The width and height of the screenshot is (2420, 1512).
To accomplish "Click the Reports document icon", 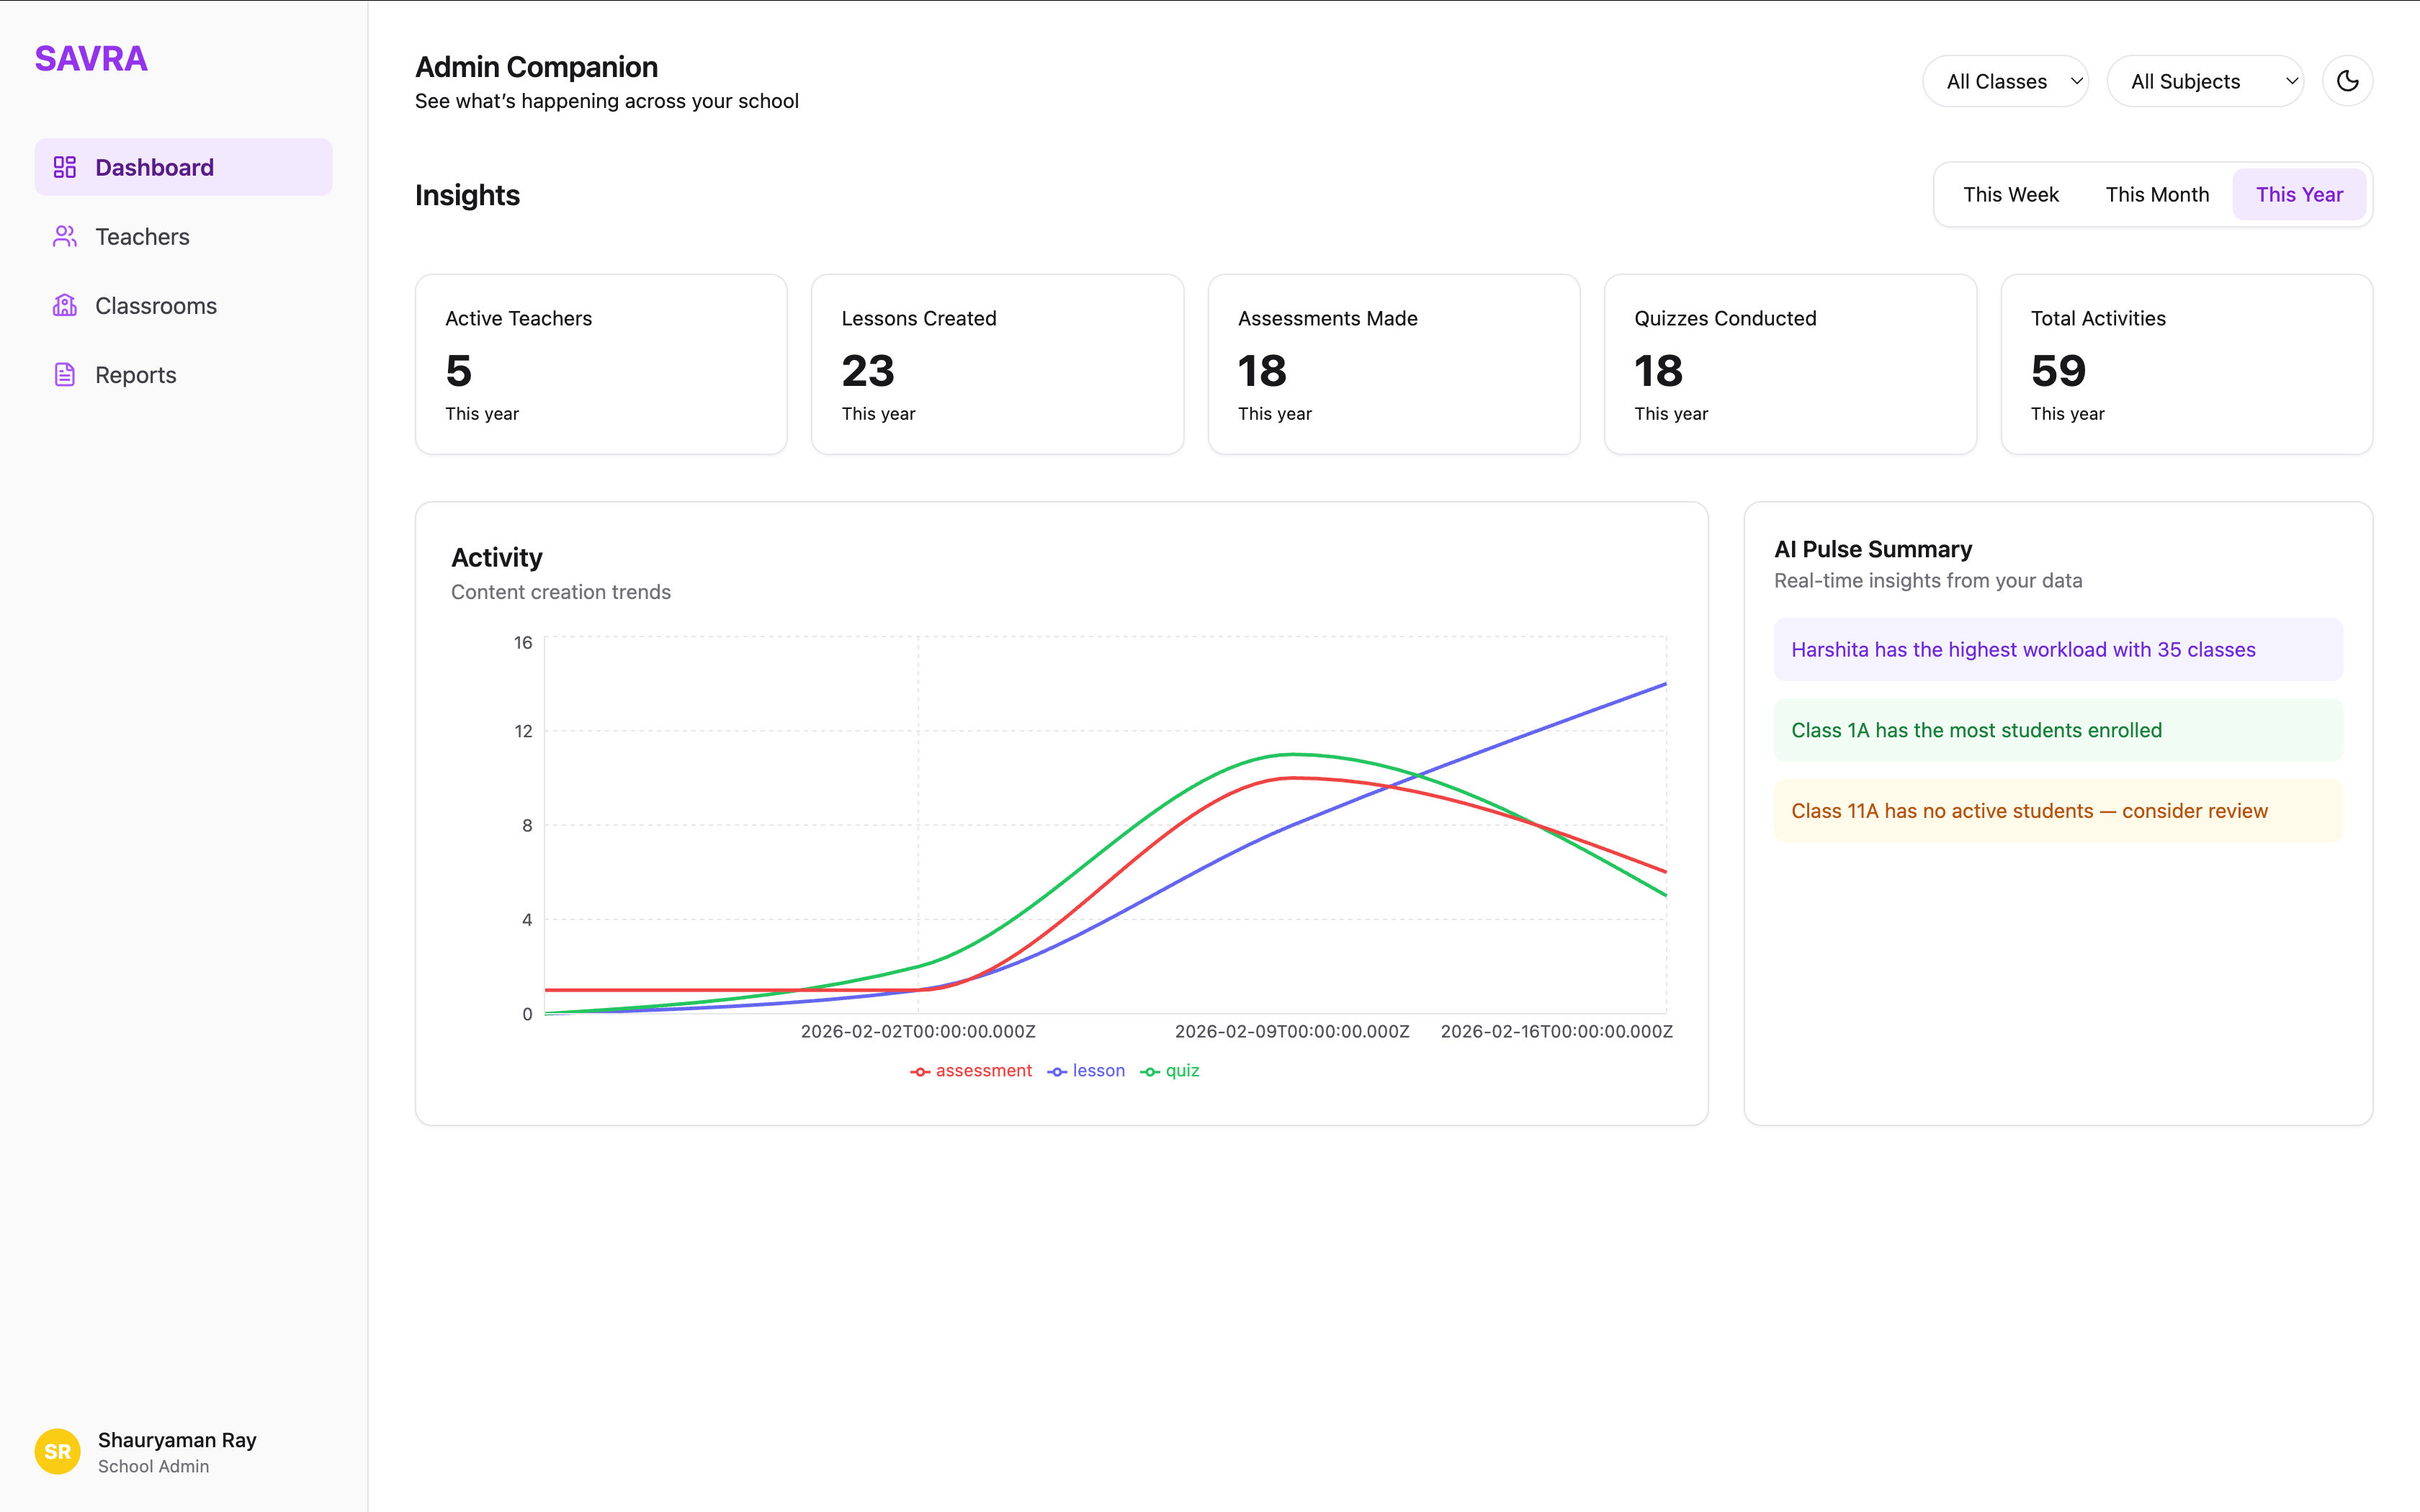I will [x=65, y=375].
